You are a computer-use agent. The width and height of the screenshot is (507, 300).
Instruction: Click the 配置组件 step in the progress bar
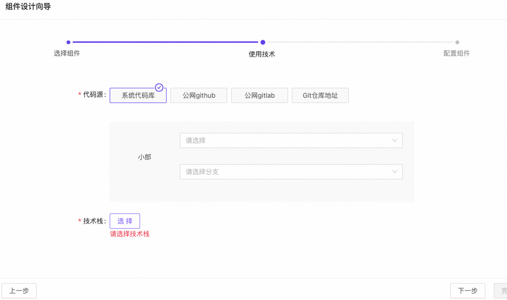coord(457,53)
